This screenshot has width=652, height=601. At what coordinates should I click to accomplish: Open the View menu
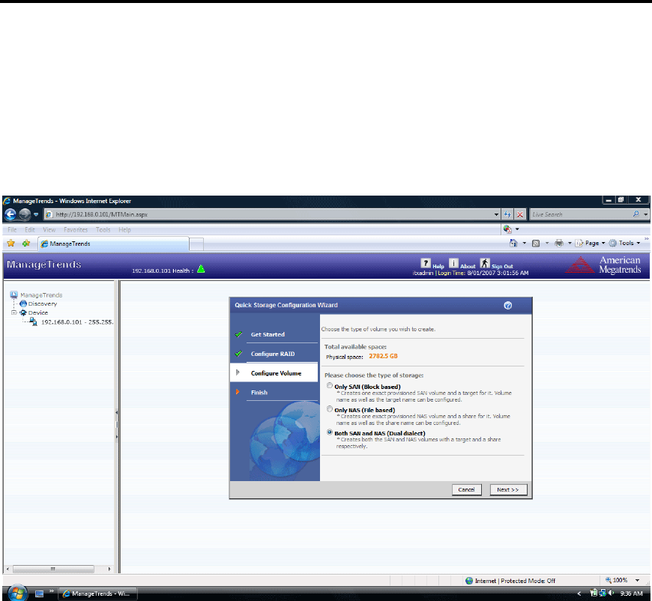49,229
